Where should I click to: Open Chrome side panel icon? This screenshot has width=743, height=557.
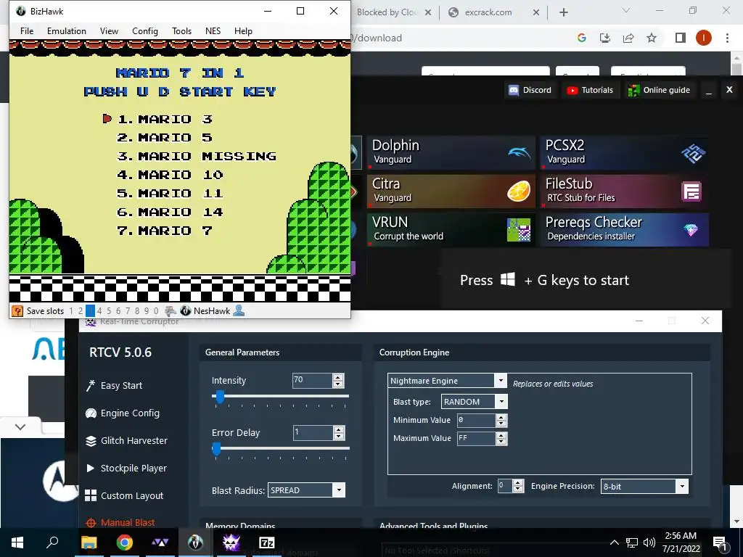point(681,38)
